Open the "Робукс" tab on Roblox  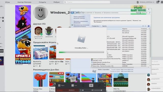[57, 2]
